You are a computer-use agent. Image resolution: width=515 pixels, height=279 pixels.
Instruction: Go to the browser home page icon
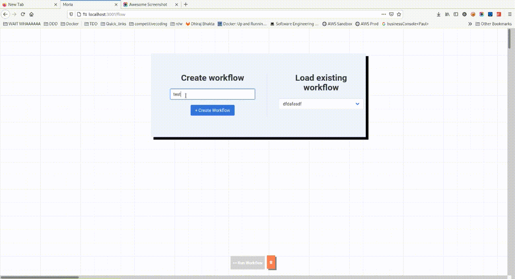(31, 14)
